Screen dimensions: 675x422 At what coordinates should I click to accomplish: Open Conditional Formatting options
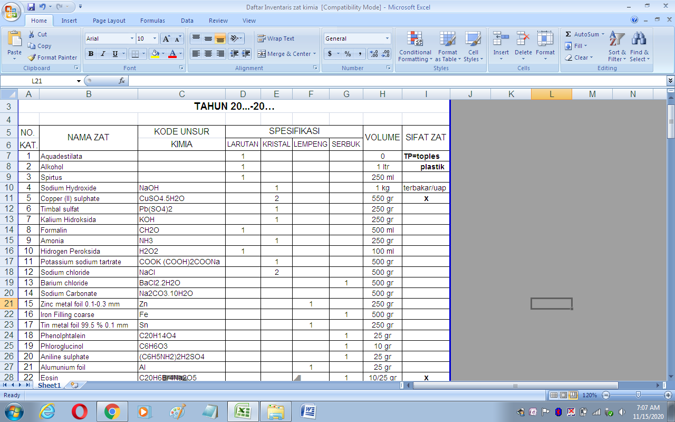[x=415, y=46]
